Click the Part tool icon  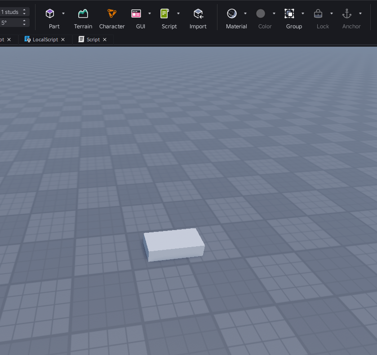coord(50,14)
